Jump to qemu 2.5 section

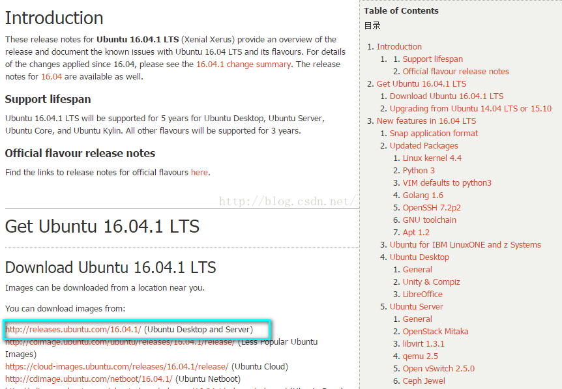tap(420, 356)
